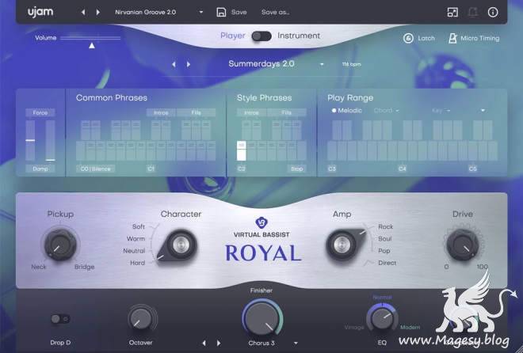The height and width of the screenshot is (353, 523).
Task: Click the Direct amp line icon
Action: pyautogui.click(x=368, y=263)
